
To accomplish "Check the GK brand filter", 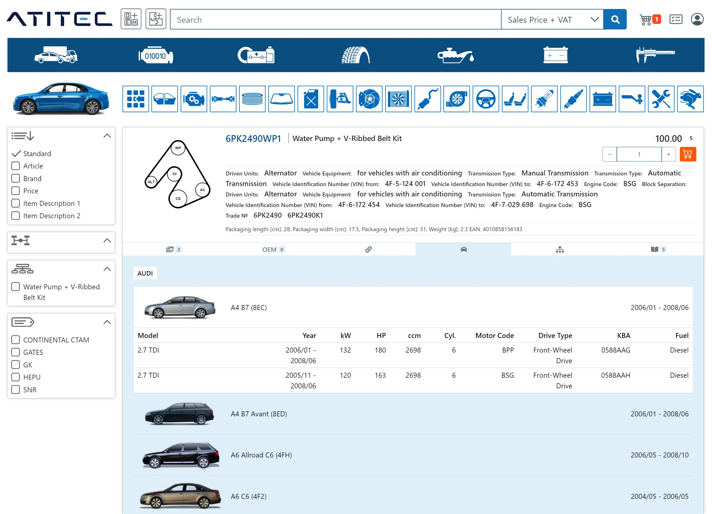I will (x=16, y=365).
